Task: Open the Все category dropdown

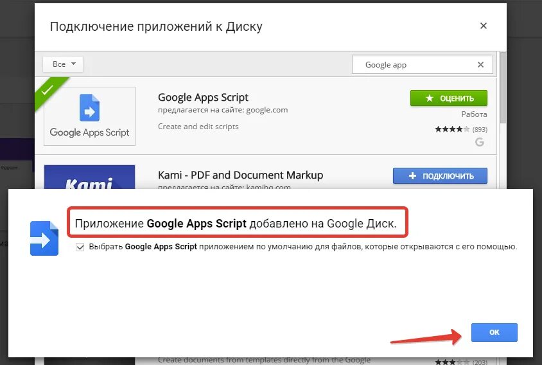Action: tap(63, 64)
